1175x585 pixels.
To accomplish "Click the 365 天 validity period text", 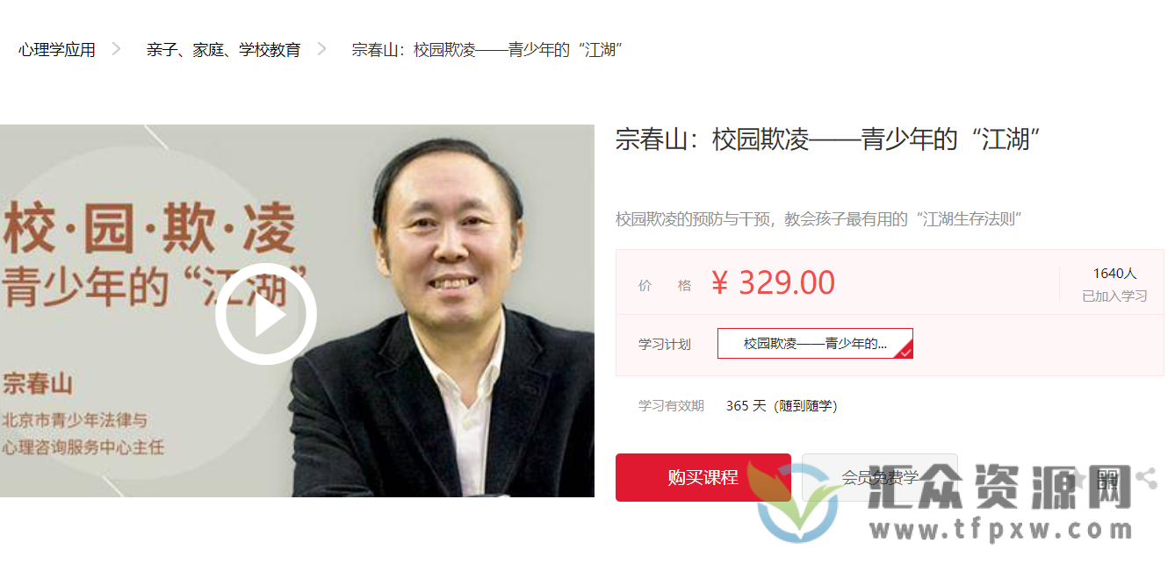I will [x=746, y=405].
